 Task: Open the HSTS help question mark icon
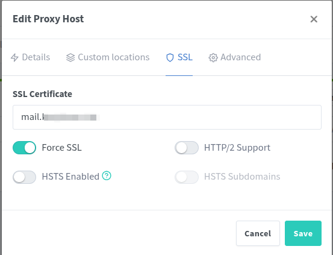pyautogui.click(x=107, y=176)
